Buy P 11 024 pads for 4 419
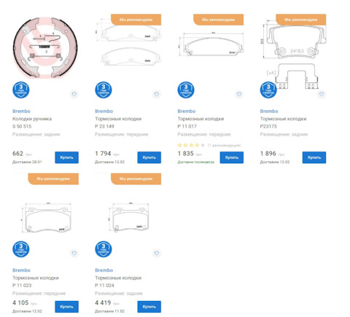Viewport: 350px width, 317px height. (x=149, y=307)
